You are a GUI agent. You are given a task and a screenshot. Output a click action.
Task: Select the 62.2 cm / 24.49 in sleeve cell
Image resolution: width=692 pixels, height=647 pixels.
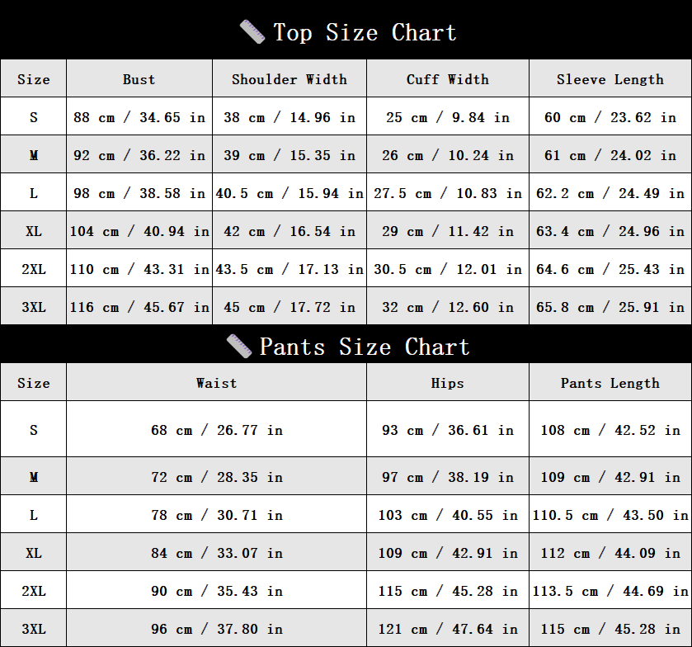click(x=610, y=193)
